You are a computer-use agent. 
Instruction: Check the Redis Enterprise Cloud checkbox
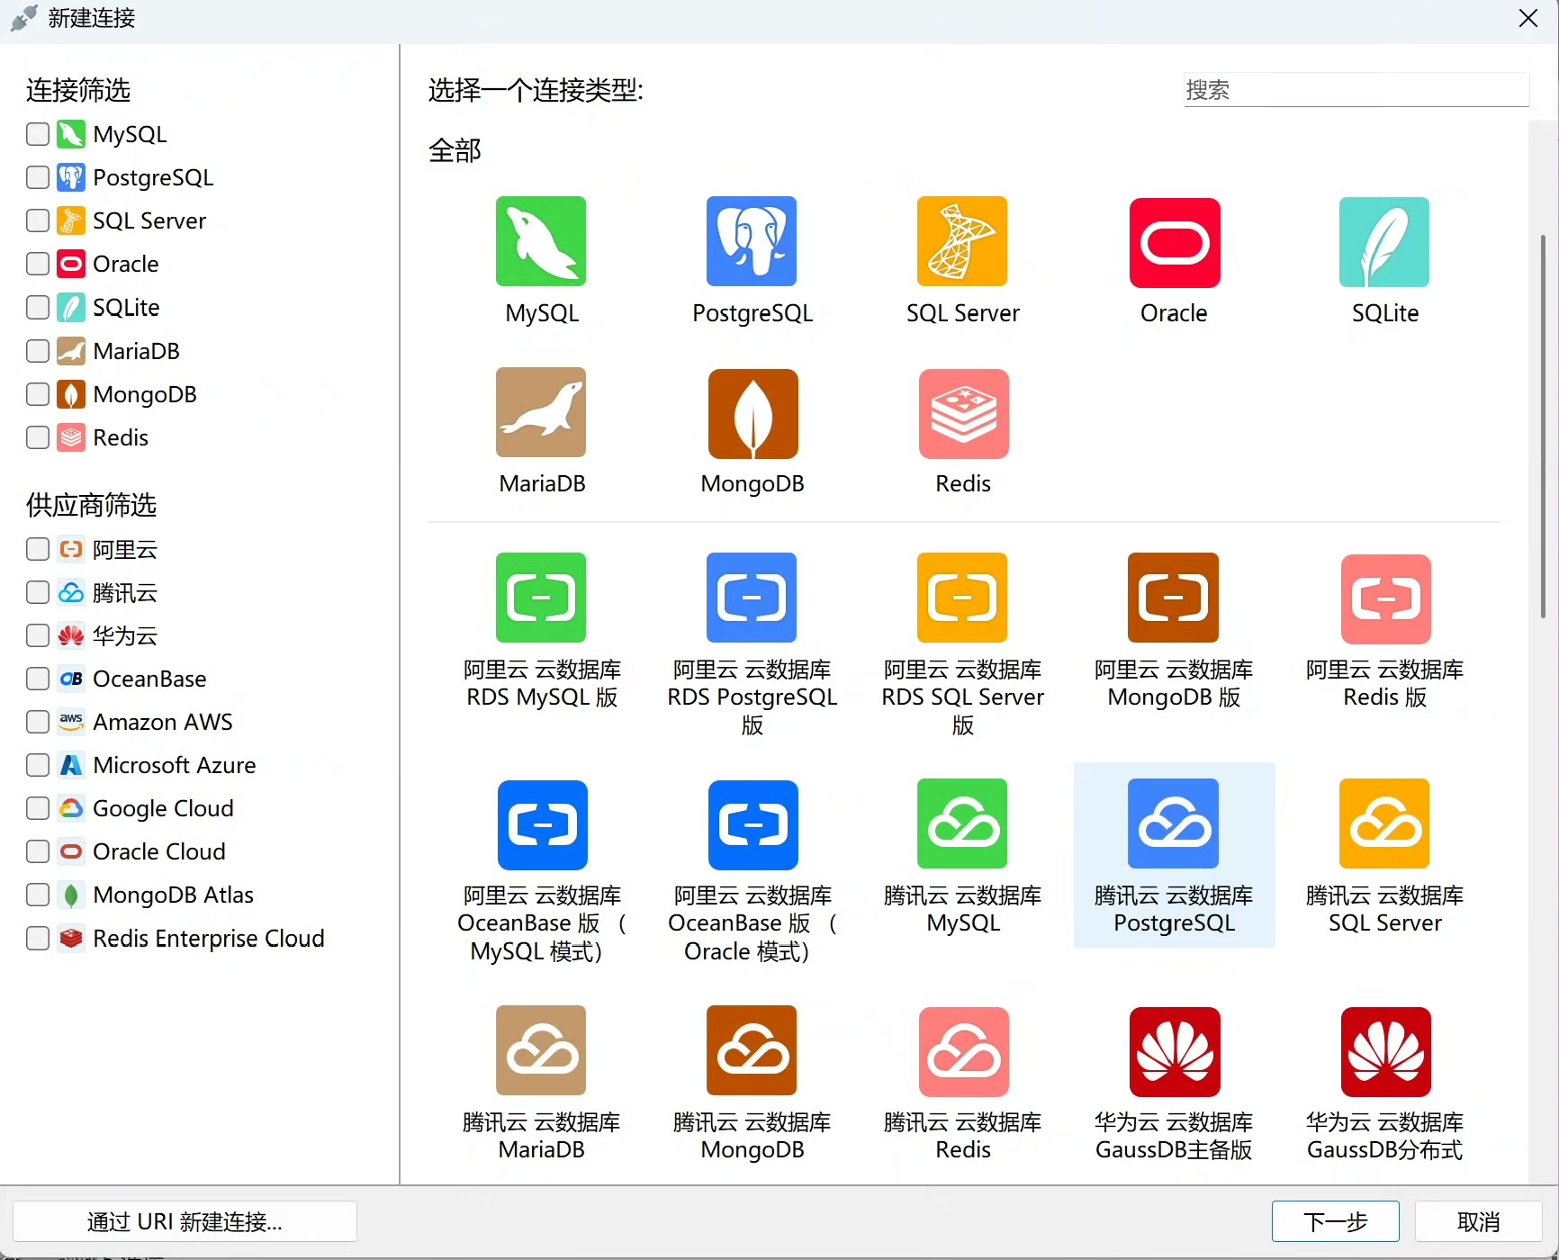coord(38,939)
